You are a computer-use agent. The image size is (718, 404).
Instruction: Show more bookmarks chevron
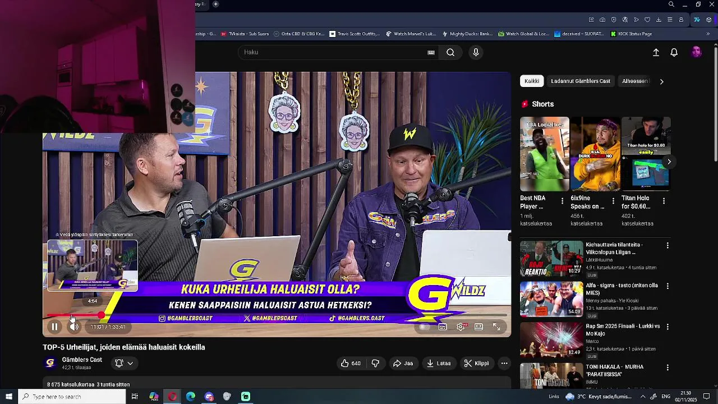click(x=708, y=34)
